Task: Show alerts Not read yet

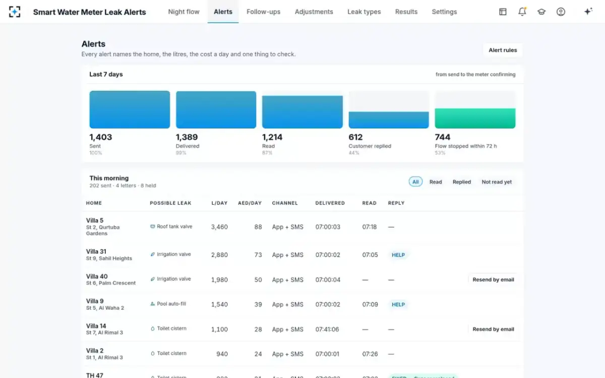Action: 497,182
